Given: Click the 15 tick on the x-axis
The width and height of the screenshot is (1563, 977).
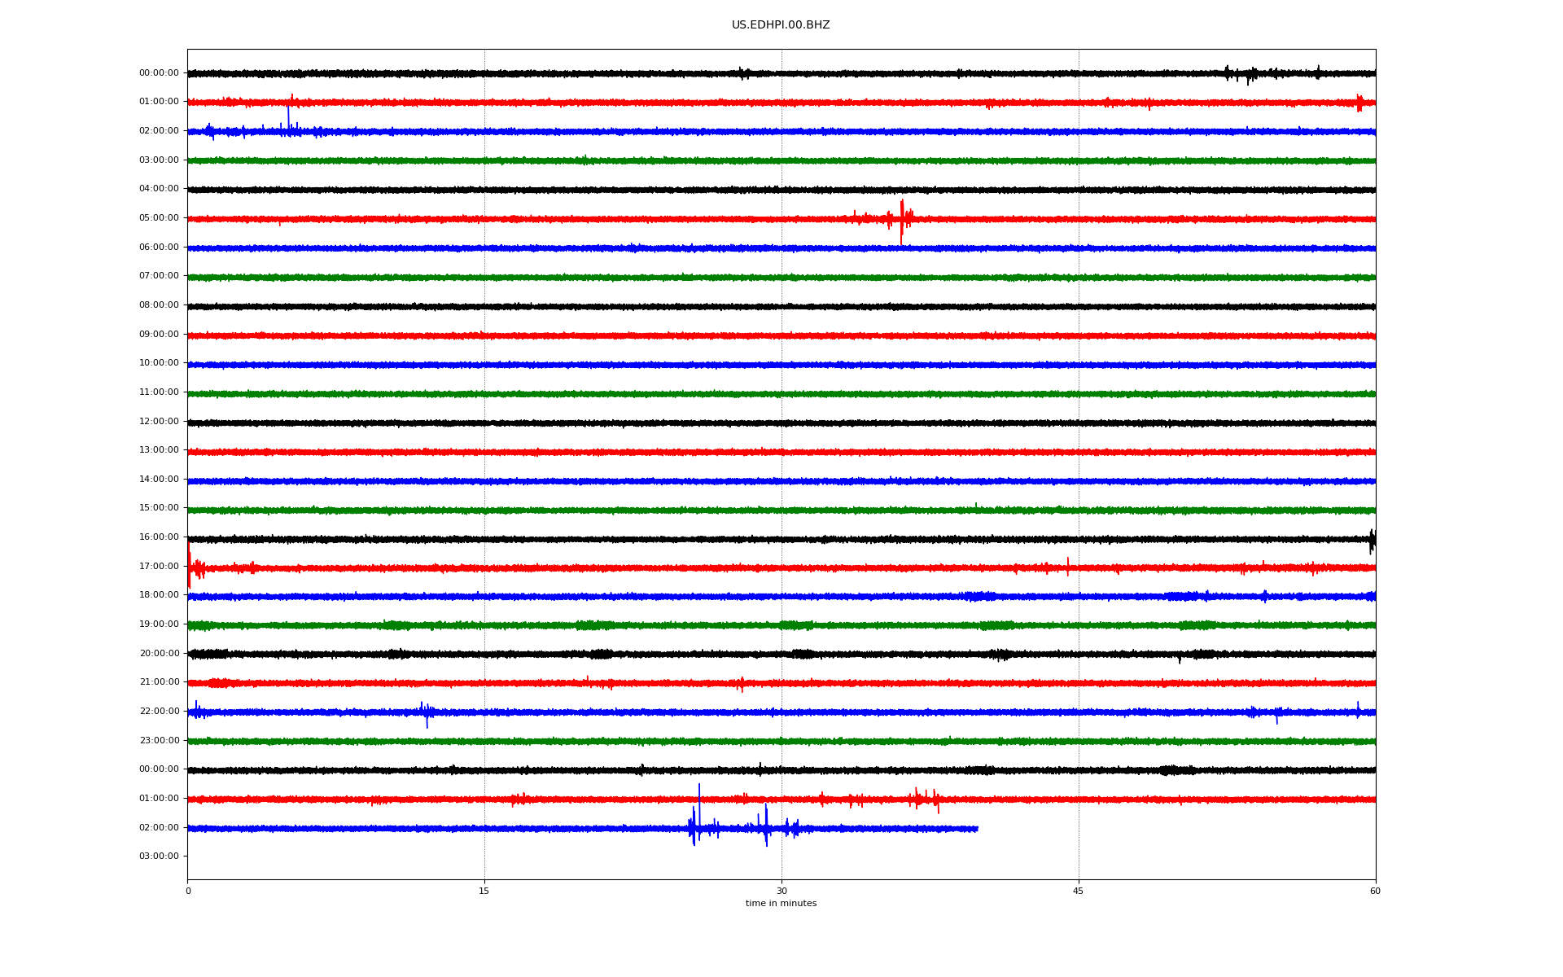Looking at the screenshot, I should 484,891.
